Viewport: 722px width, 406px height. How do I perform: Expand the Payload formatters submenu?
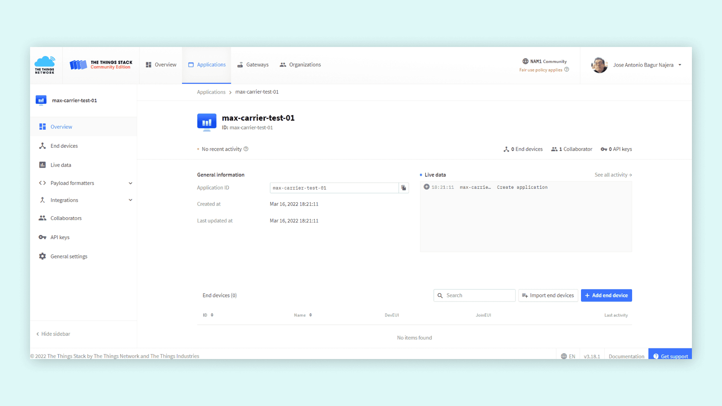point(130,183)
